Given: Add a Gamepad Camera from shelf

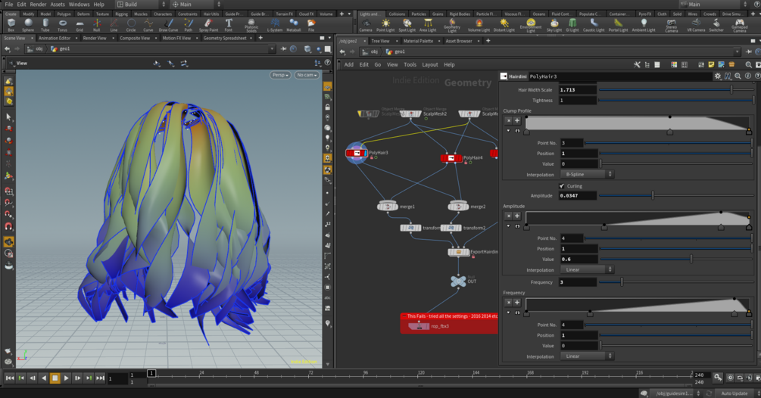Looking at the screenshot, I should [x=740, y=26].
